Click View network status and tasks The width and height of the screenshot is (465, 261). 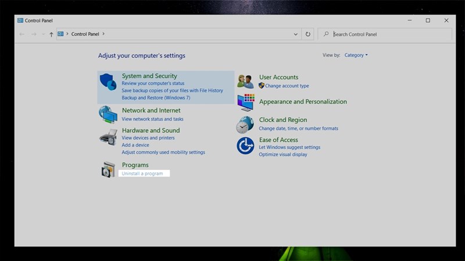point(152,119)
